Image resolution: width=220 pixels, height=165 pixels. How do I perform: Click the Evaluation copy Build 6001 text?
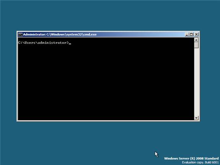click(200, 162)
